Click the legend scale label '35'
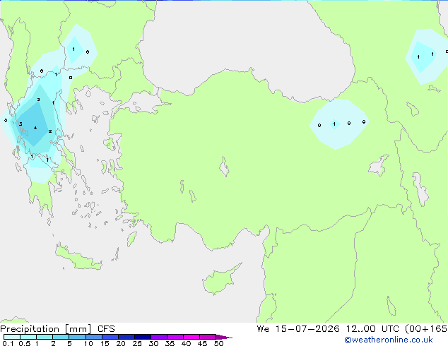Viewport: 448px width, 346px height. (170, 343)
